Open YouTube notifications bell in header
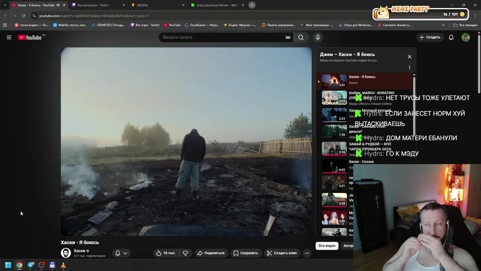Screen dimensions: 481x271 point(451,37)
